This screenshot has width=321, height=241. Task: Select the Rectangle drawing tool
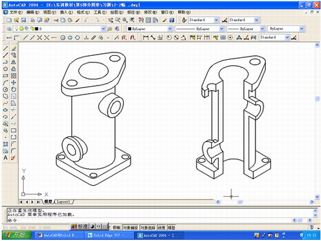[6, 76]
